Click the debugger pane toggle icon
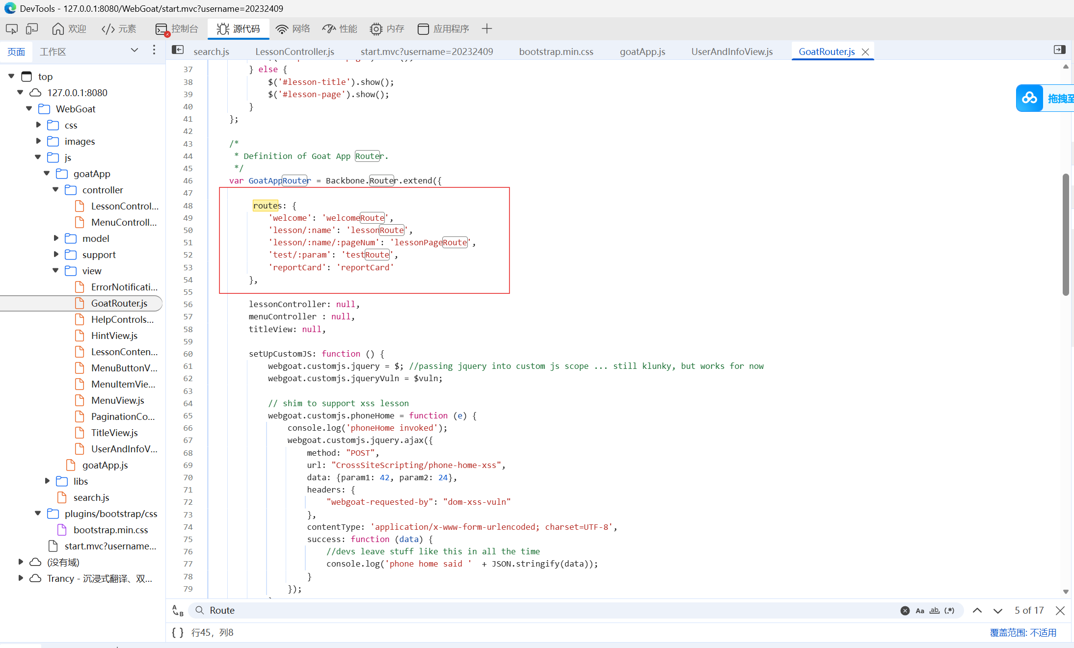 [1059, 50]
